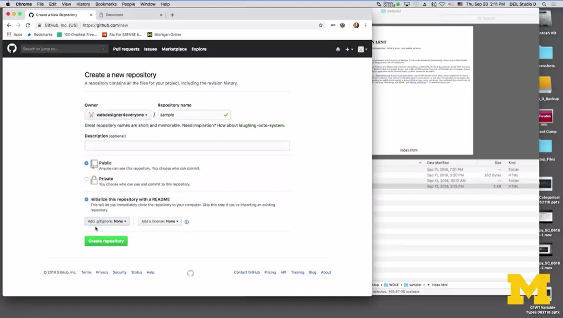Click the info icon beside the license dropdown
This screenshot has height=318, width=563.
[186, 221]
